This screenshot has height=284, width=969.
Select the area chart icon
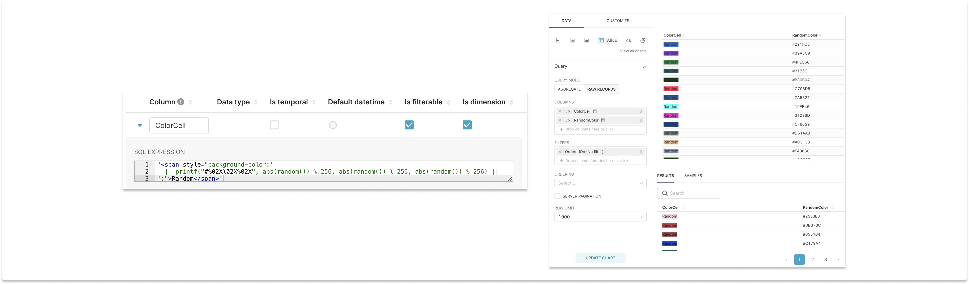pyautogui.click(x=587, y=40)
